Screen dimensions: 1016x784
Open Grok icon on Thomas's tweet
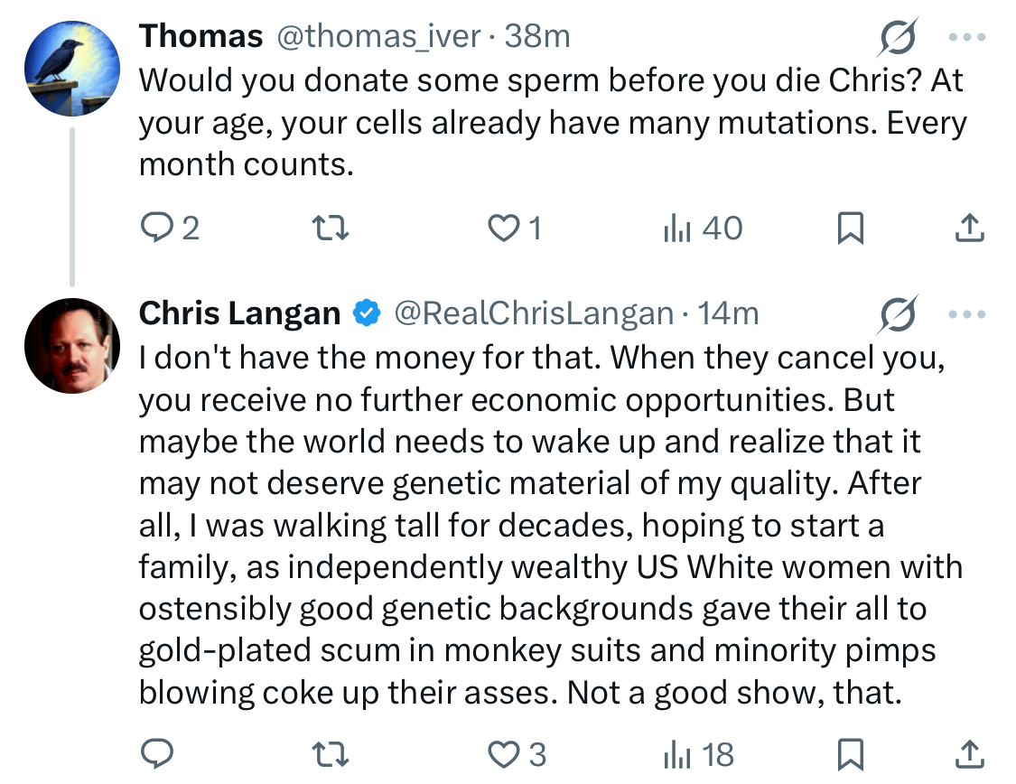pos(898,37)
